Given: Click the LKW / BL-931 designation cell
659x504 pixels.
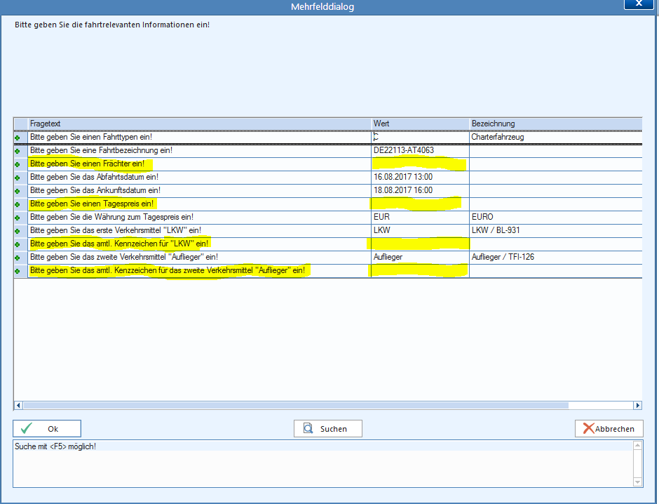Looking at the screenshot, I should click(556, 230).
